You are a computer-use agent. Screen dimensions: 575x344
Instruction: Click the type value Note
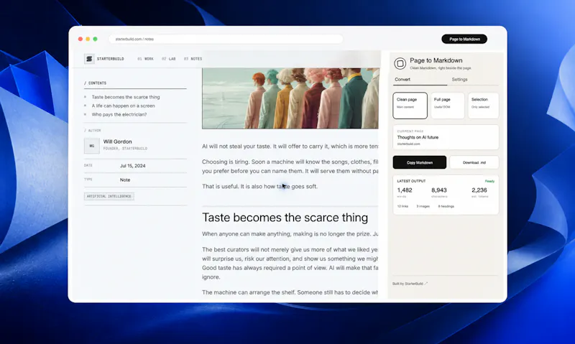tap(125, 180)
